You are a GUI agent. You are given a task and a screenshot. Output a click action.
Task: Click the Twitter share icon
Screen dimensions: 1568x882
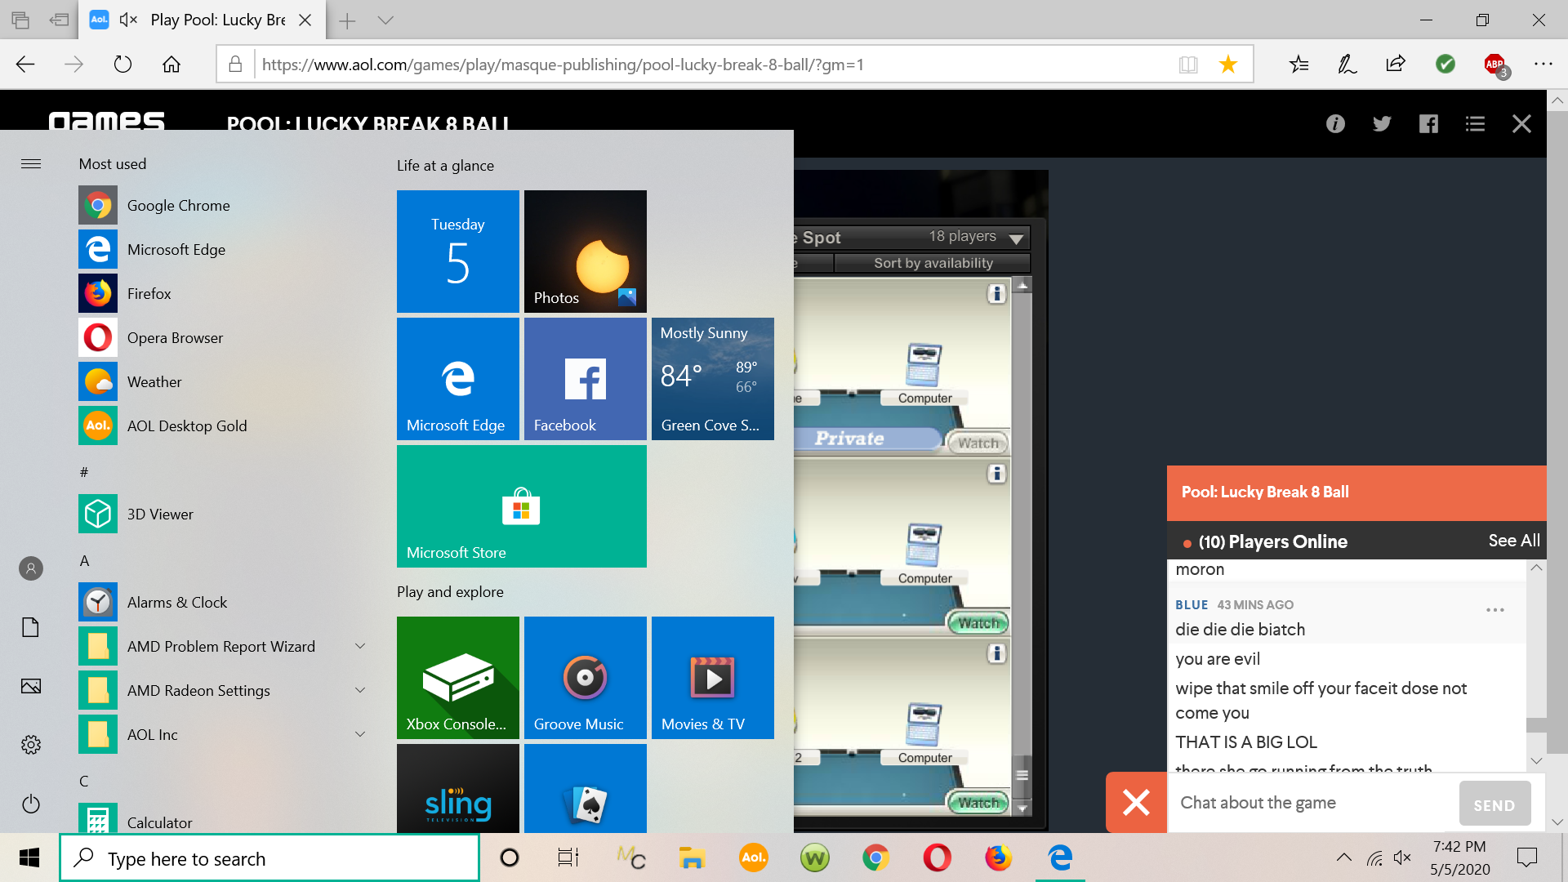[x=1381, y=123]
